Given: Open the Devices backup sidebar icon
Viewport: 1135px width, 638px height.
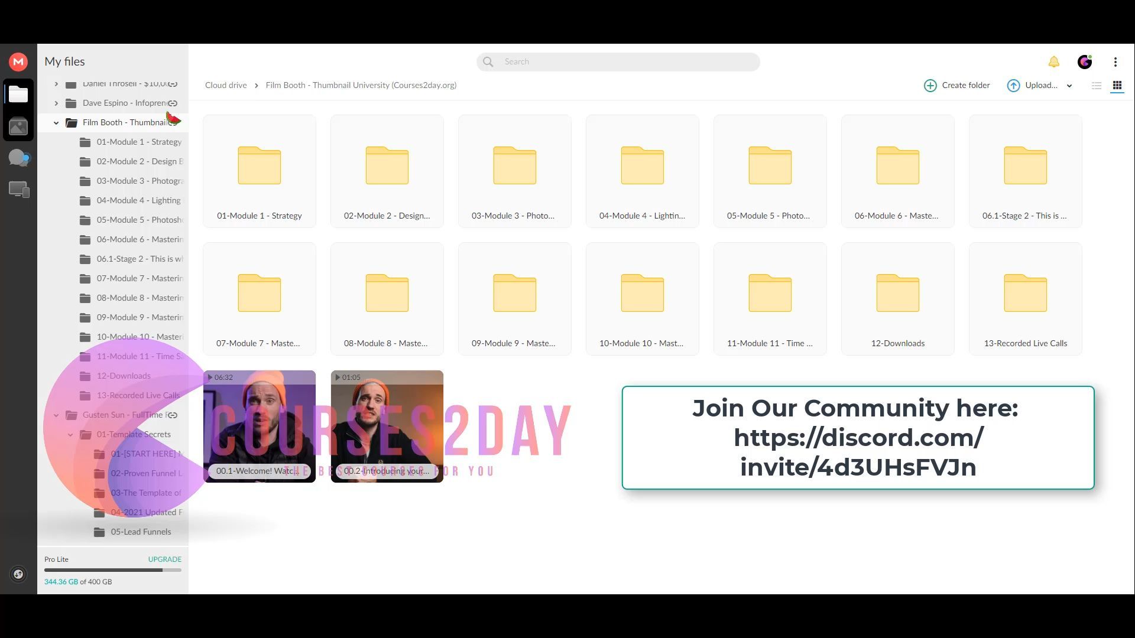Looking at the screenshot, I should tap(19, 189).
